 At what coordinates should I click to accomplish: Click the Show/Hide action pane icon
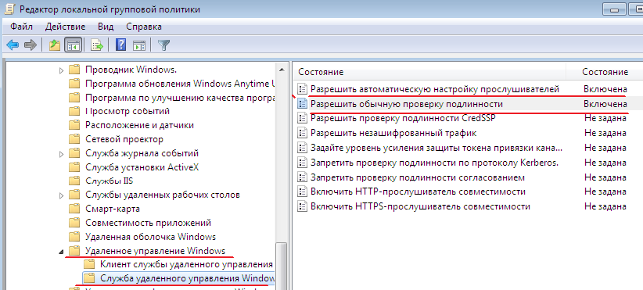tap(139, 45)
